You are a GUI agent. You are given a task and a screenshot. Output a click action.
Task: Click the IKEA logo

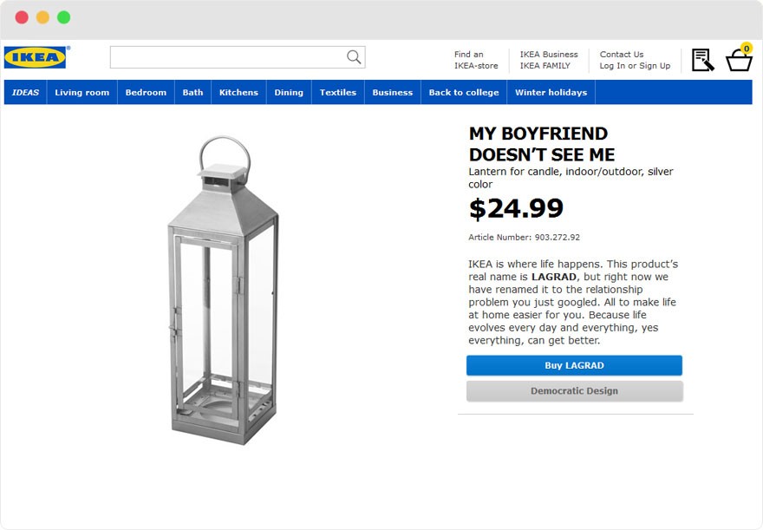click(x=36, y=57)
